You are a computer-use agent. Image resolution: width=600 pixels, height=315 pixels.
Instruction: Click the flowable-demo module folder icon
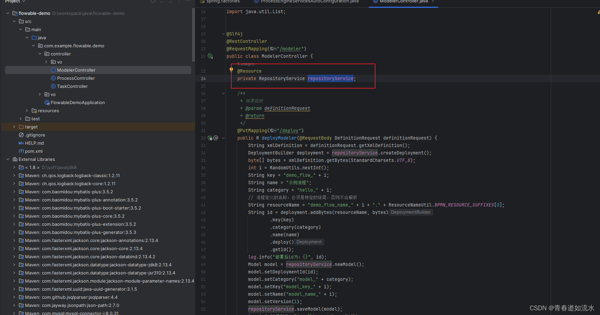(15, 13)
